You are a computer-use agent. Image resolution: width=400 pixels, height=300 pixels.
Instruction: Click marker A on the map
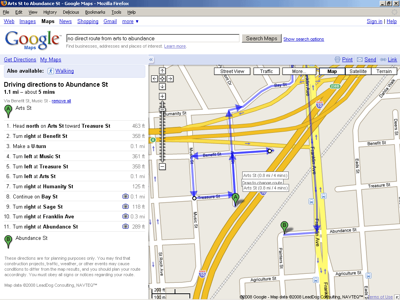point(236,199)
